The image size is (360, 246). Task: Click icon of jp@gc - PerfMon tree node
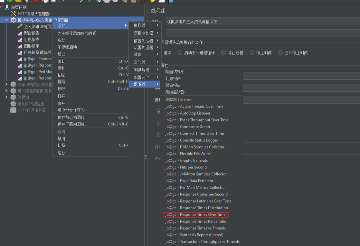click(x=20, y=72)
